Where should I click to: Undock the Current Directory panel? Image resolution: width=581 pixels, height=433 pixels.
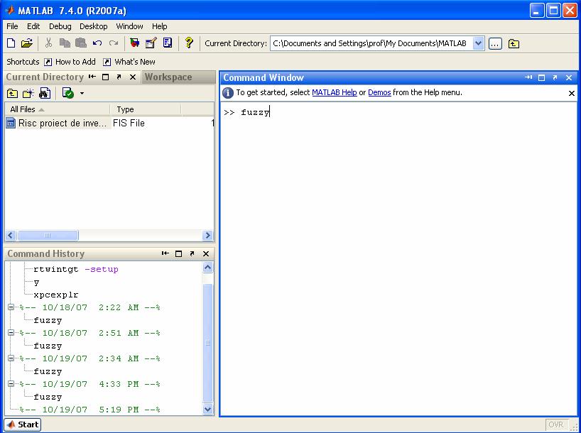119,77
